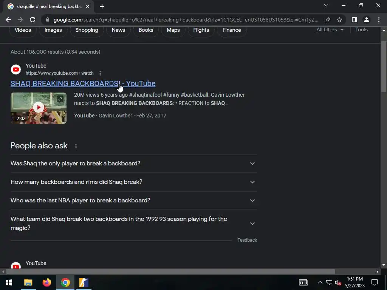387x290 pixels.
Task: Click the scroll down arrow
Action: point(384,265)
